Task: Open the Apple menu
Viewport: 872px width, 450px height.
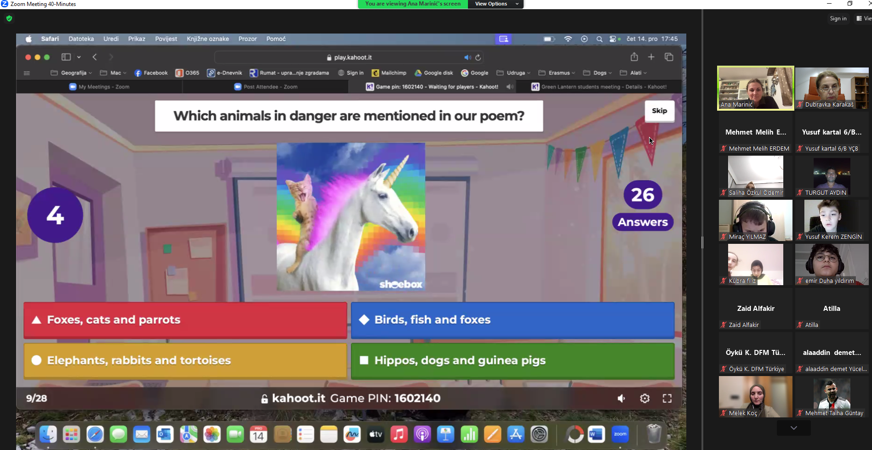Action: coord(28,39)
